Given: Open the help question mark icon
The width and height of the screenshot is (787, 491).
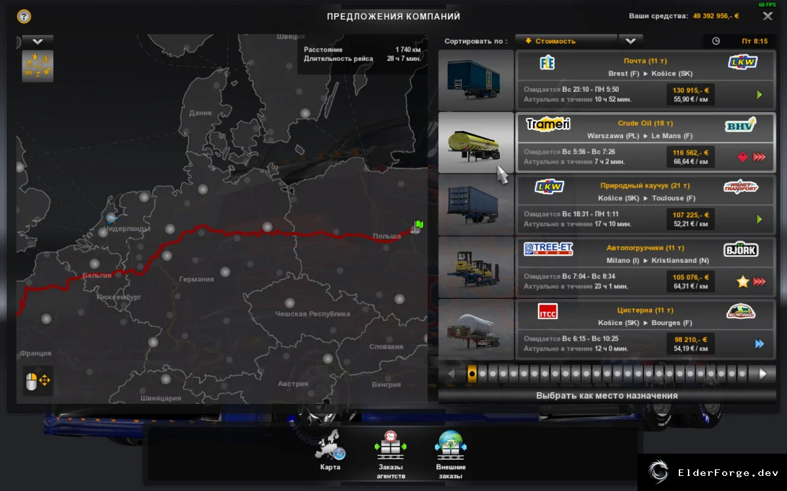Looking at the screenshot, I should click(x=24, y=16).
